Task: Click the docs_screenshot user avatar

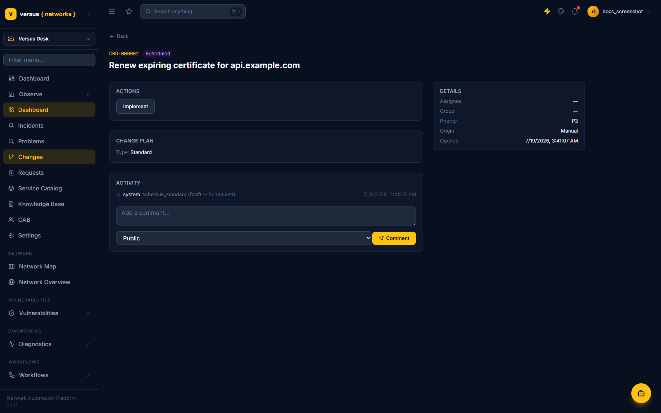Action: click(593, 12)
